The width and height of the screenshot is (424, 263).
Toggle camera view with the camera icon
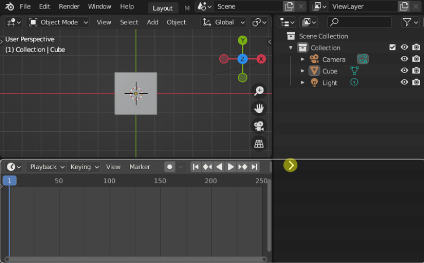pyautogui.click(x=259, y=126)
